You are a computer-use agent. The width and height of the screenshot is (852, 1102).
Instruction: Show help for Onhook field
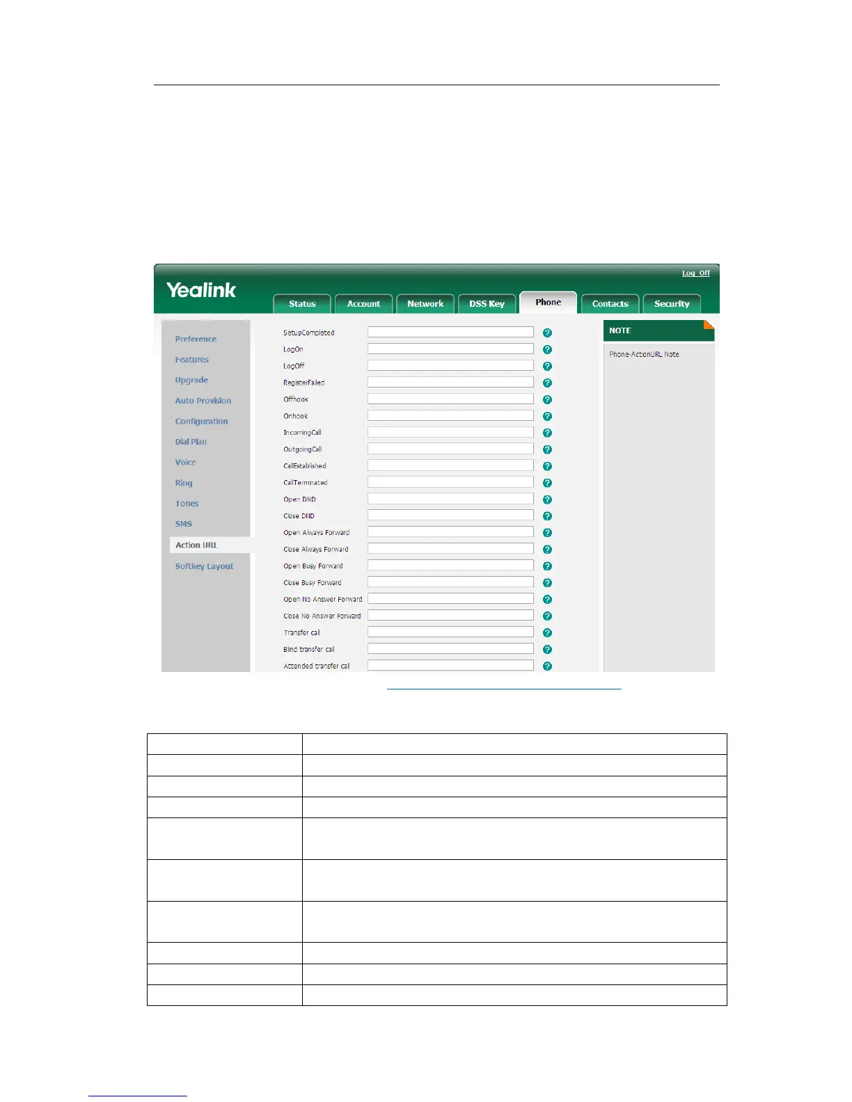pyautogui.click(x=547, y=417)
